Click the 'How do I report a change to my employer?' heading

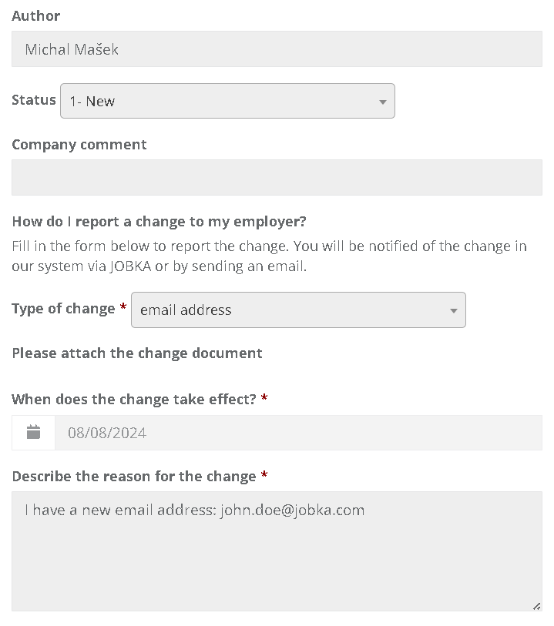(159, 222)
